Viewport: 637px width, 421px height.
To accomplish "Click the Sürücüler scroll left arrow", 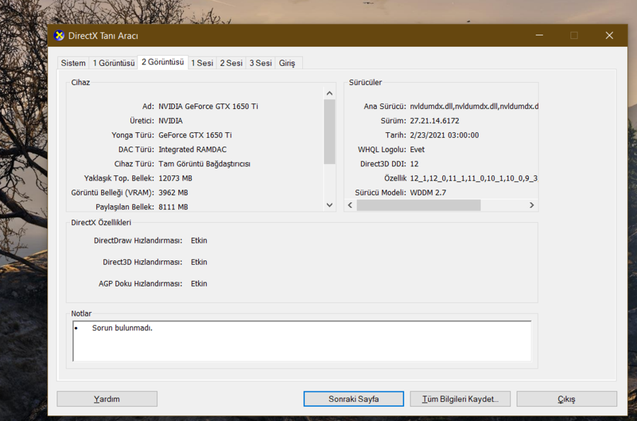I will [350, 205].
